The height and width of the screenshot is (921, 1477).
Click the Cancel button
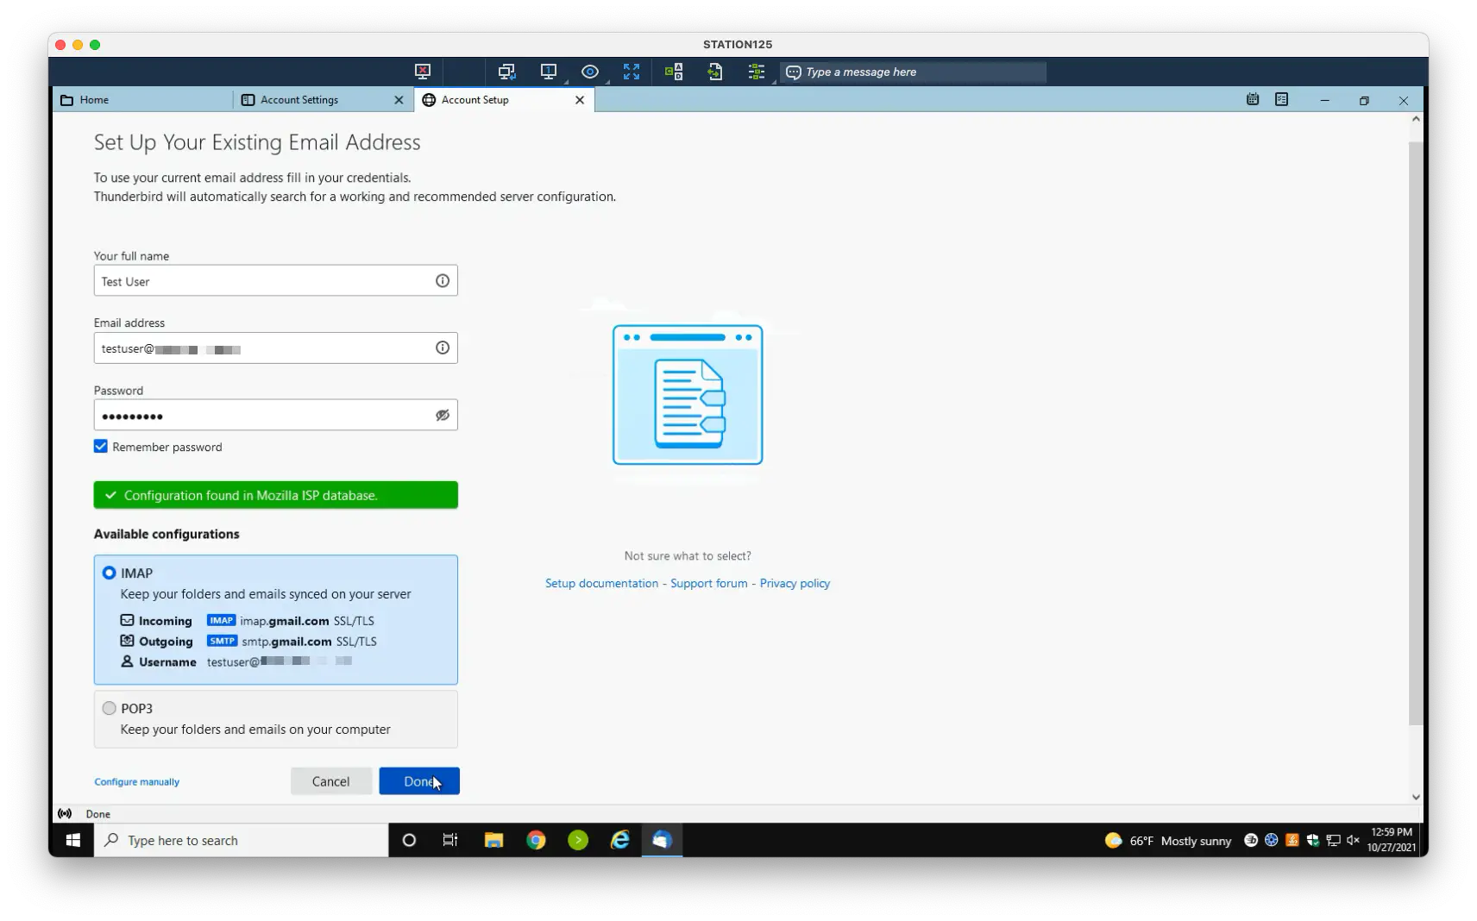(331, 781)
